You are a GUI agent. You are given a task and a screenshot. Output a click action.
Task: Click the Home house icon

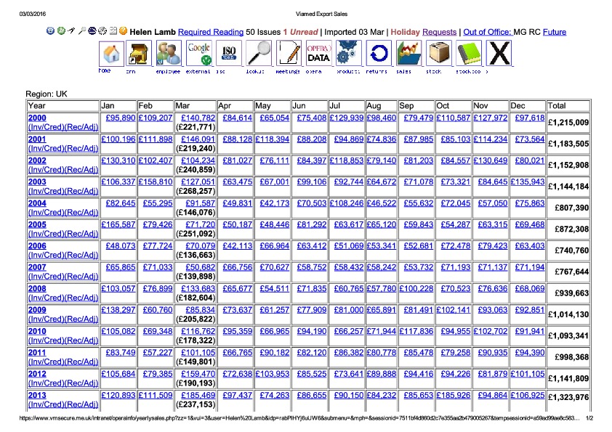tap(111, 54)
